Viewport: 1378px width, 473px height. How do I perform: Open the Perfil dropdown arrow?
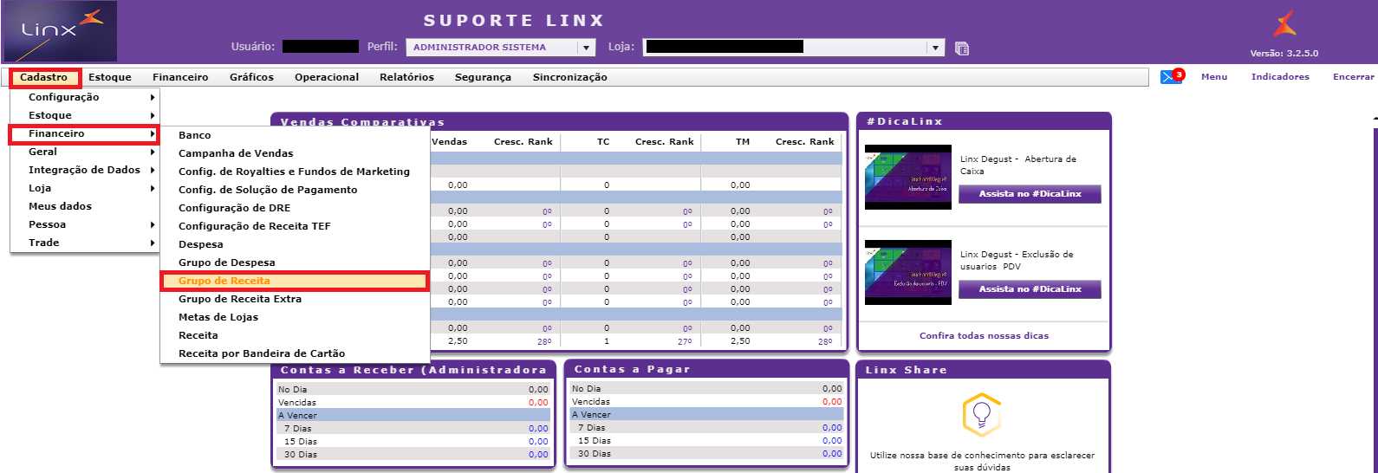click(x=587, y=48)
